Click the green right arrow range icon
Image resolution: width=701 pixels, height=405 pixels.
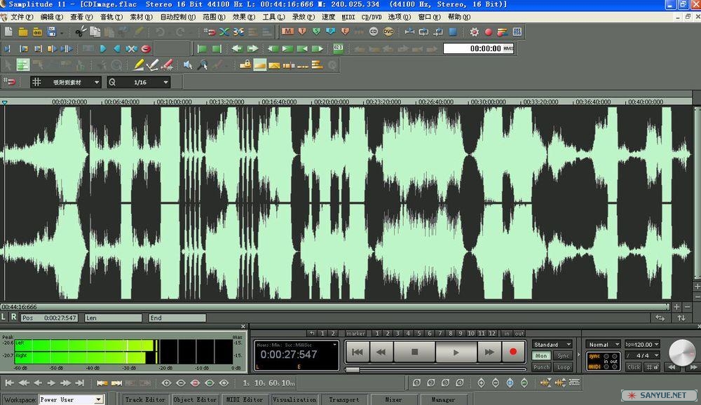click(252, 49)
